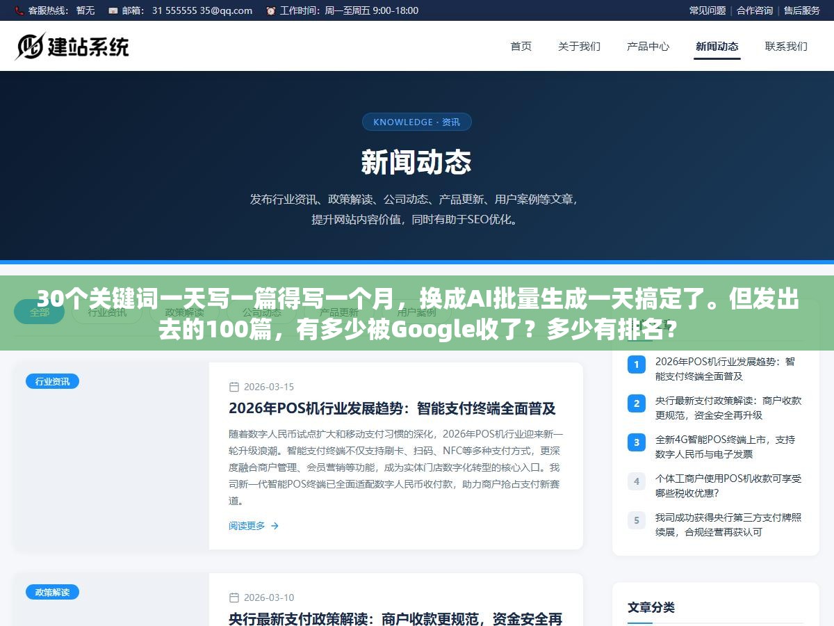Open the 售后服务 link in top bar
834x626 pixels.
click(x=802, y=10)
